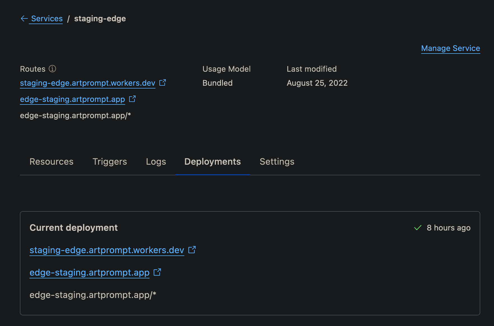Open the Triggers tab

109,162
